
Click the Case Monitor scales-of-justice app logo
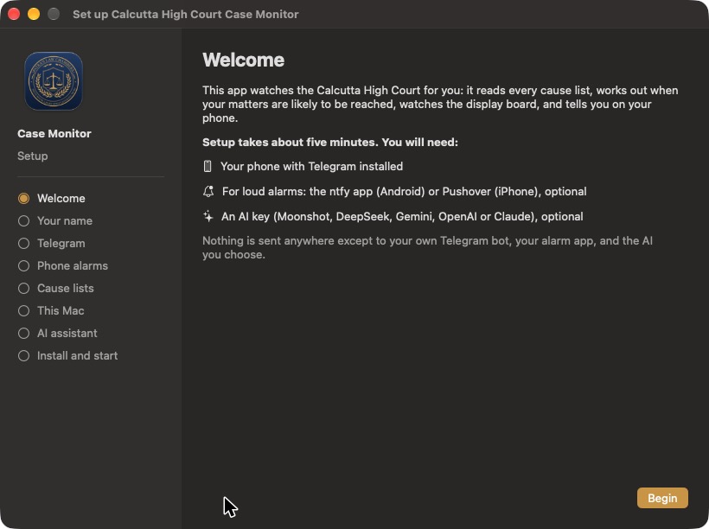[x=54, y=81]
